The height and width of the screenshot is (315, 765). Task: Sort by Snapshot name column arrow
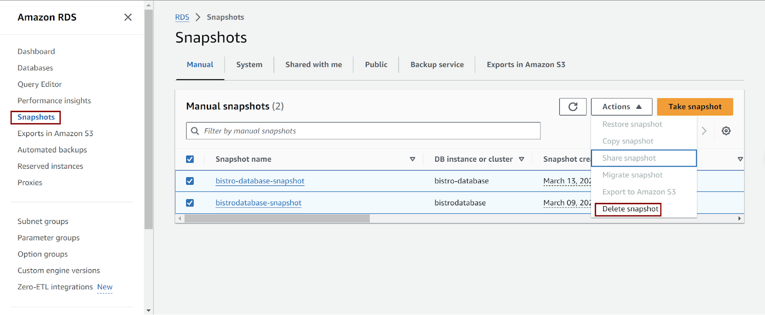pos(412,159)
